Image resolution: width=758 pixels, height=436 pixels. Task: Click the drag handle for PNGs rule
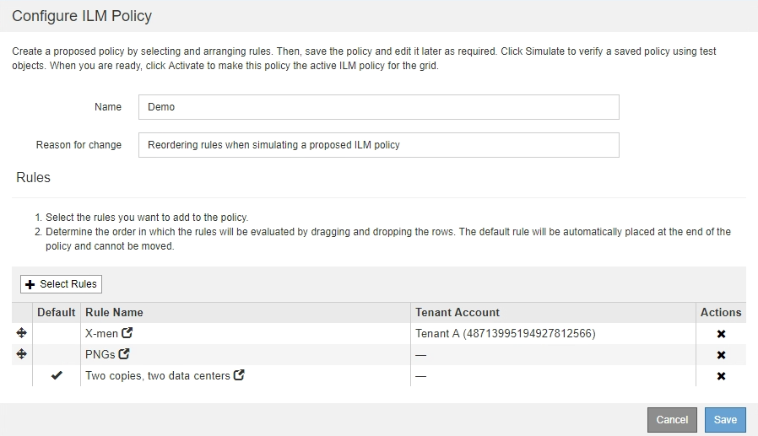pyautogui.click(x=22, y=354)
